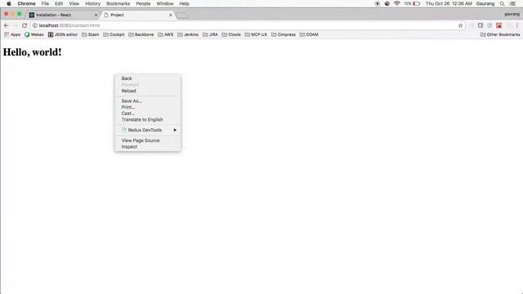Viewport: 523px width, 294px height.
Task: Reload the page using the toolbar refresh icon
Action: [x=25, y=25]
